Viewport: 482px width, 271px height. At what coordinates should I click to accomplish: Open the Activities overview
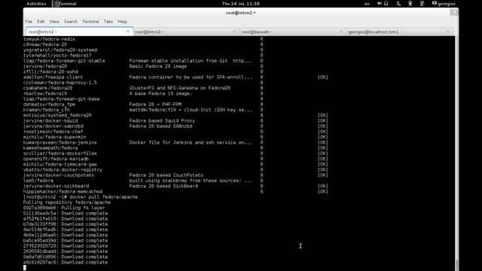tap(36, 4)
